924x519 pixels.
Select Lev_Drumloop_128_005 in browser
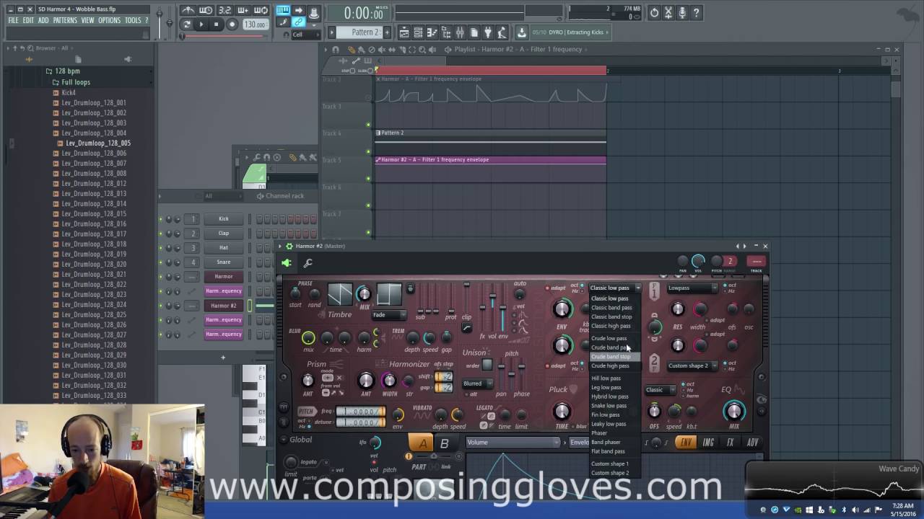click(x=98, y=143)
